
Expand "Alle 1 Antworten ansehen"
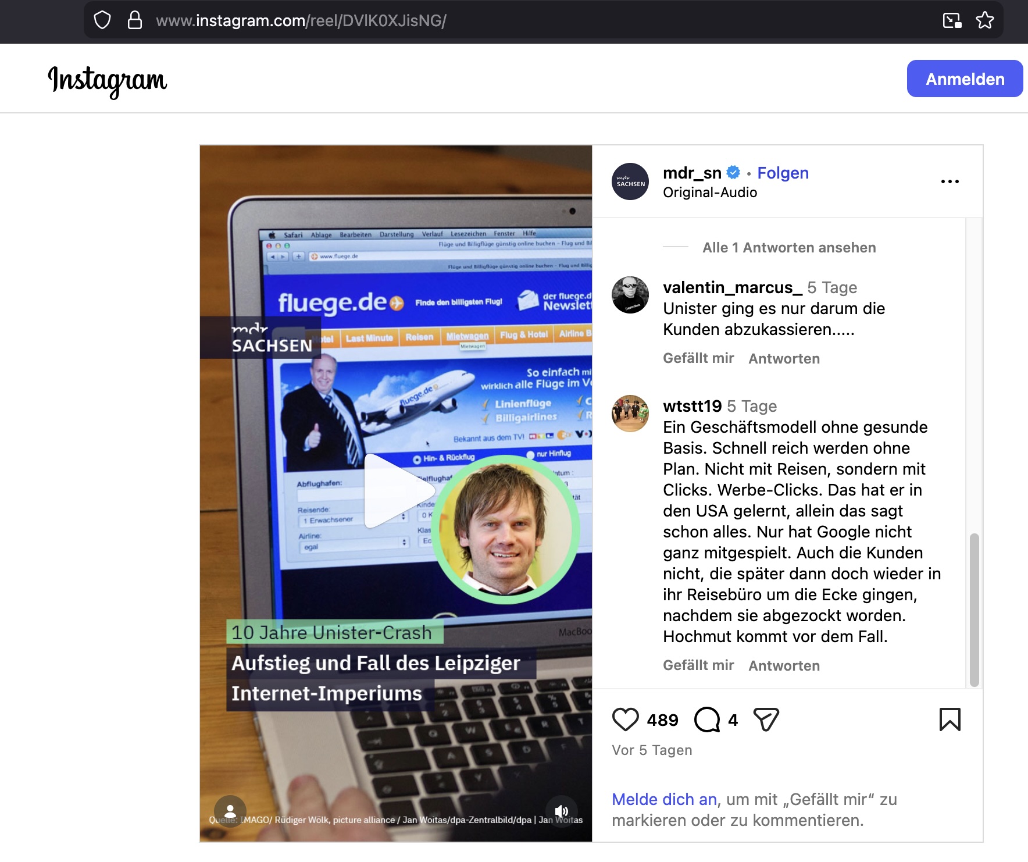[788, 247]
